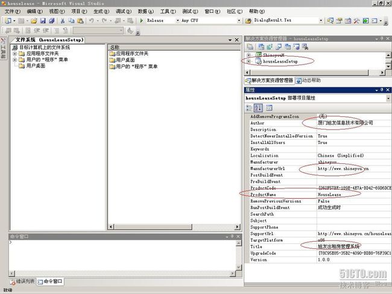Screen dimensions: 392x294
Task: Expand 应用程序文件夹 tree node
Action: (x=14, y=54)
